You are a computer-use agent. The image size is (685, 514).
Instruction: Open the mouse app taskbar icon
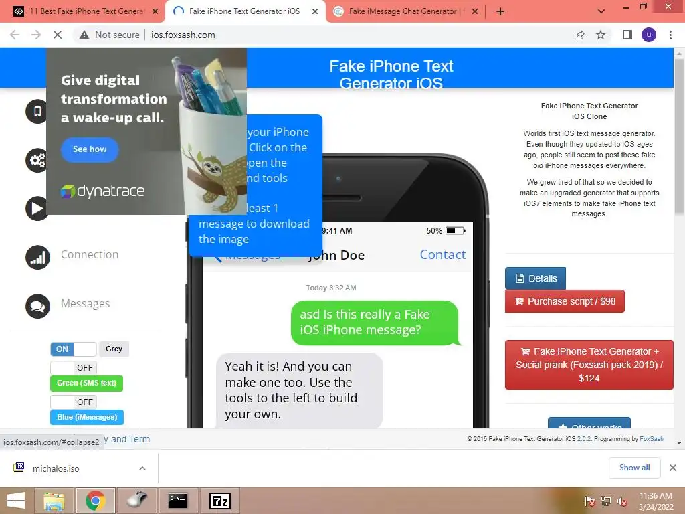tap(136, 501)
